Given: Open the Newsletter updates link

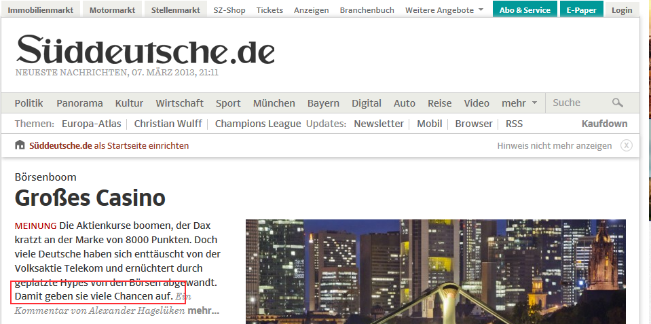Looking at the screenshot, I should coord(379,124).
